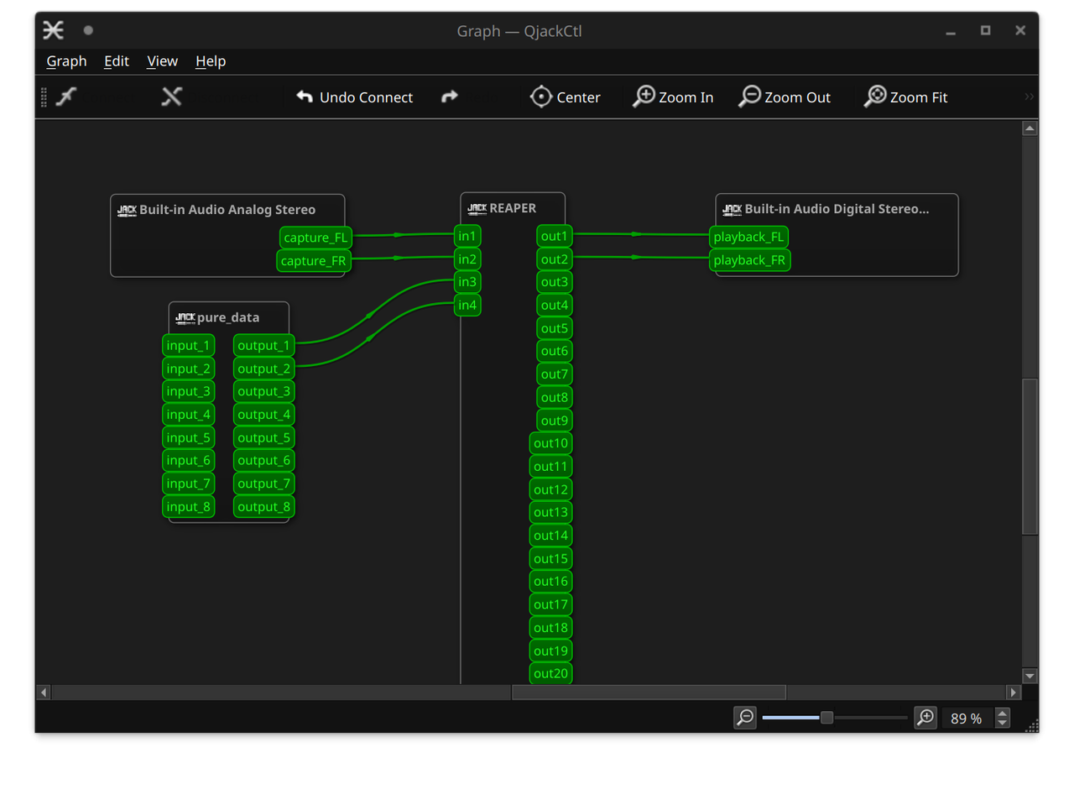
Task: Expand the toolbar overflow chevron
Action: (1029, 97)
